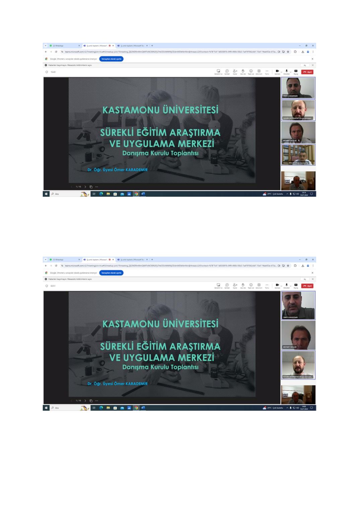359x508 pixels.
Task: Open tab search dropdown in the top screenshot
Action: click(46, 46)
